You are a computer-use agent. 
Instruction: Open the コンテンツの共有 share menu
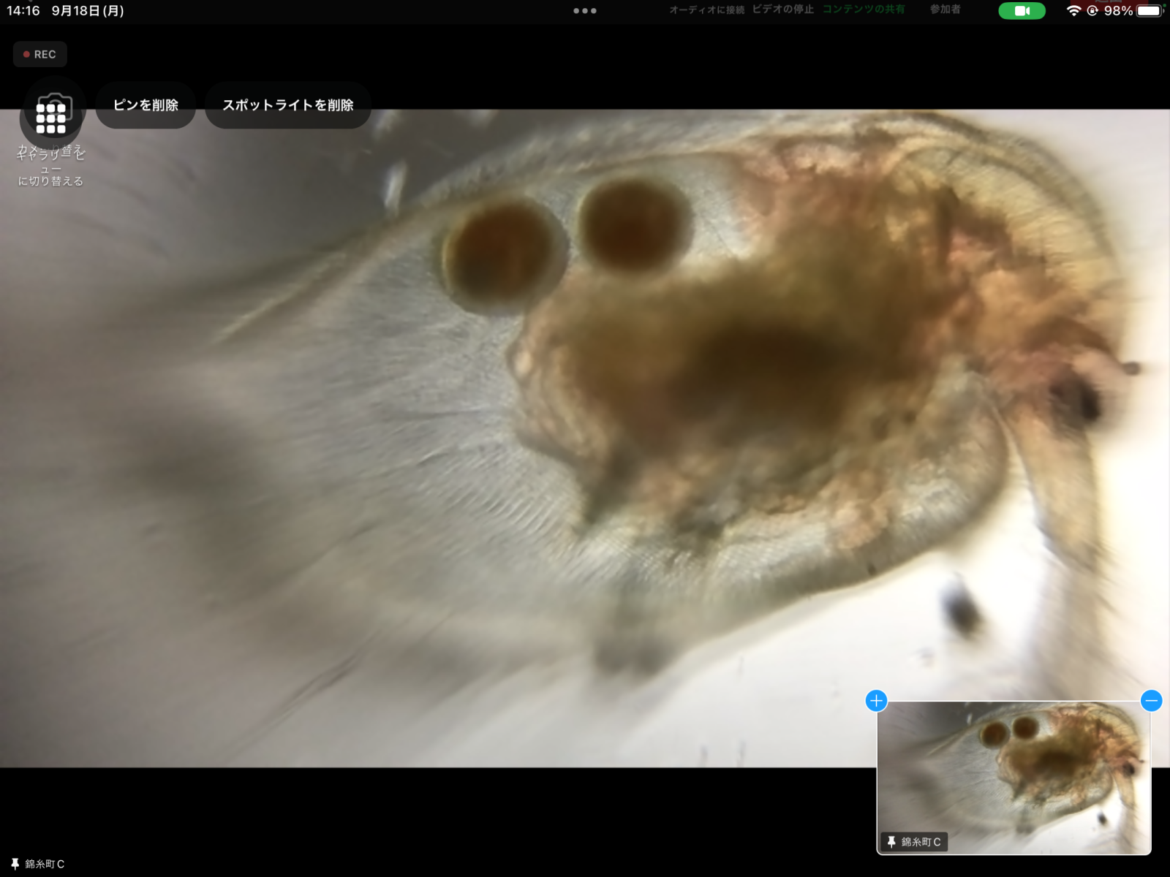(864, 10)
